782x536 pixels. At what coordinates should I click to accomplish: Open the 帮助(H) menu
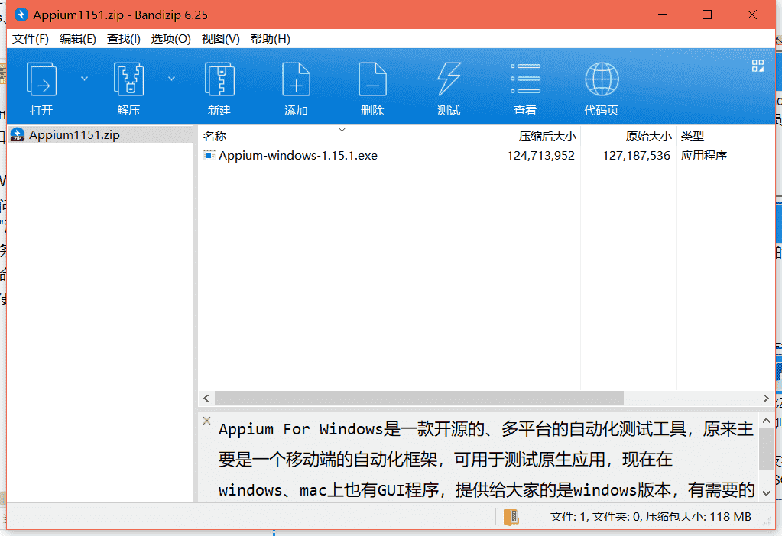(x=270, y=39)
